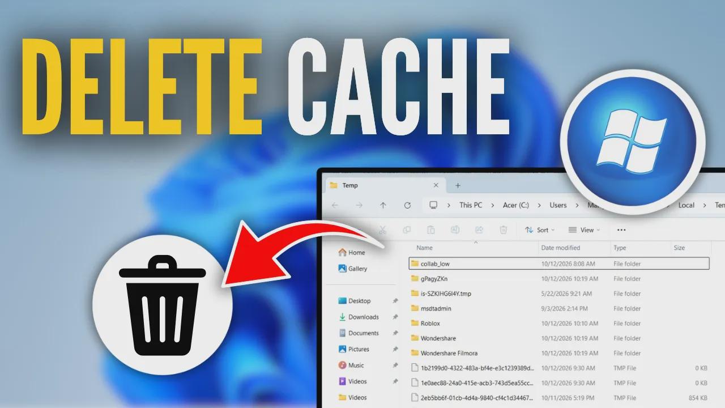Click folder icon beside Roblox
The image size is (725, 408).
(x=415, y=324)
